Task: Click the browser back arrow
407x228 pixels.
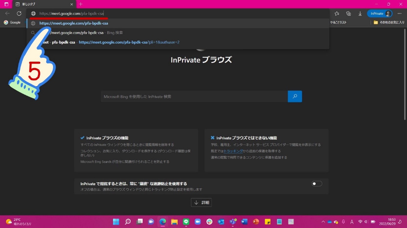Action: click(7, 13)
